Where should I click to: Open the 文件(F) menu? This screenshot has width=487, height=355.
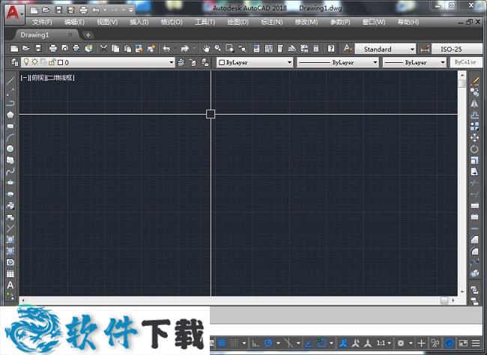[x=42, y=22]
